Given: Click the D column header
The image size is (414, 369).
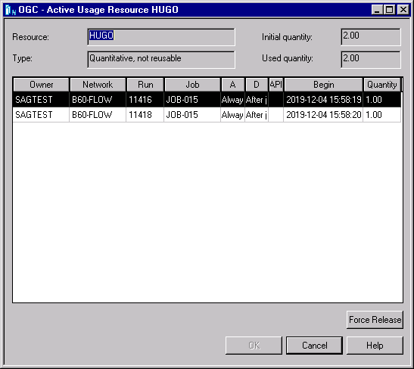Looking at the screenshot, I should (257, 85).
